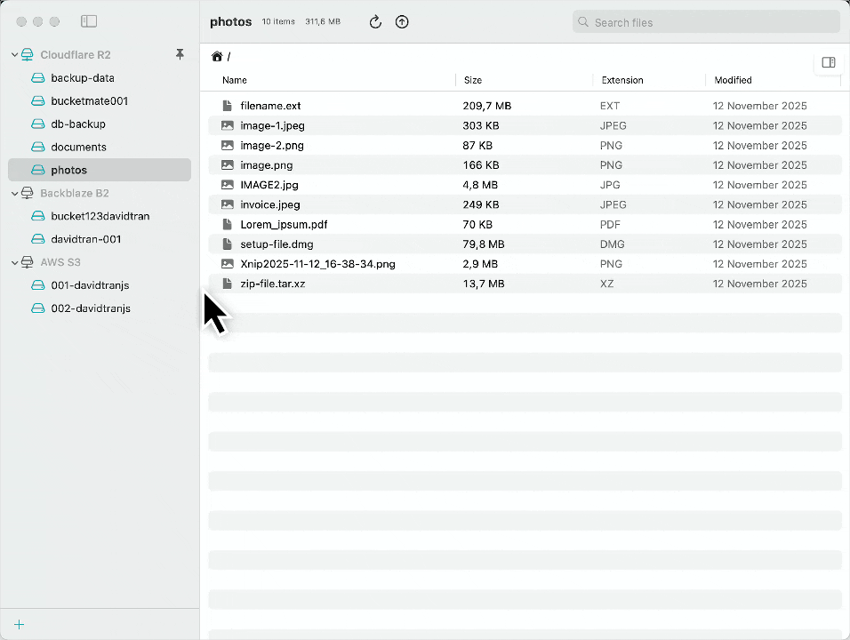Viewport: 850px width, 640px height.
Task: Click the bucket icon beside db-backup
Action: pyautogui.click(x=37, y=124)
